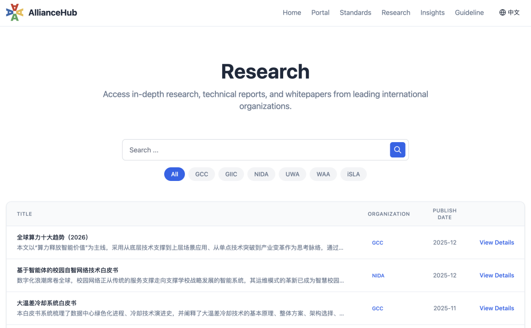
Task: Enable the GCC filter
Action: pyautogui.click(x=201, y=174)
